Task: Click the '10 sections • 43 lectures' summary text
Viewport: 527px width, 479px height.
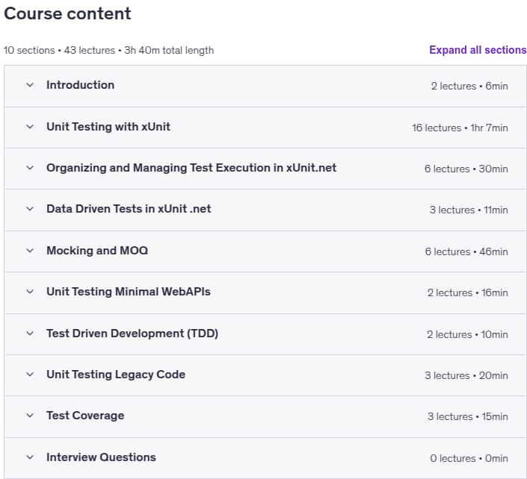Action: tap(60, 50)
